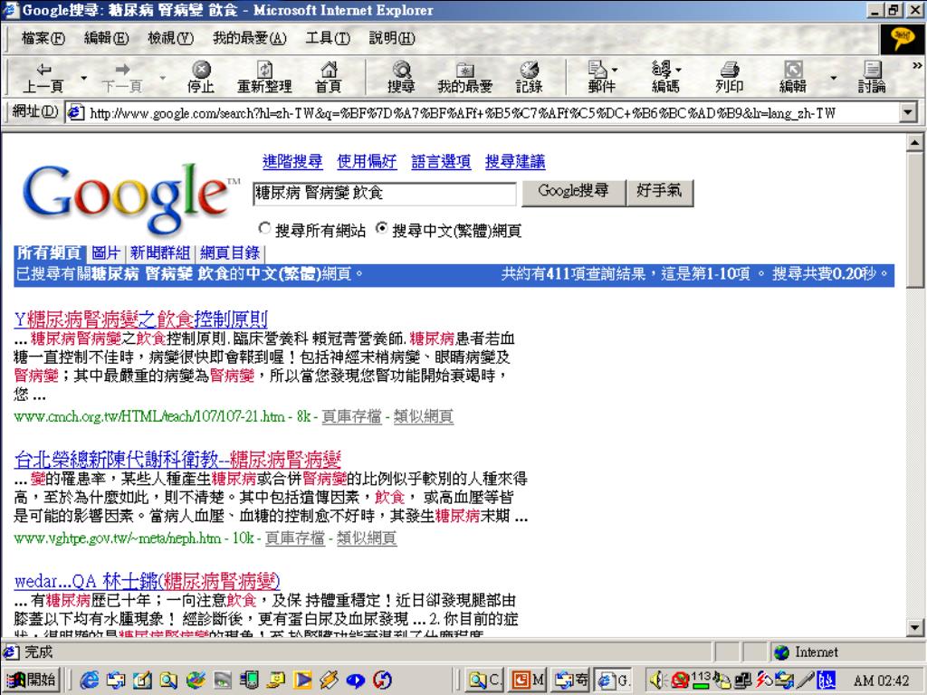Select 搜尋所有網站 radio button
This screenshot has width=927, height=695.
(265, 228)
